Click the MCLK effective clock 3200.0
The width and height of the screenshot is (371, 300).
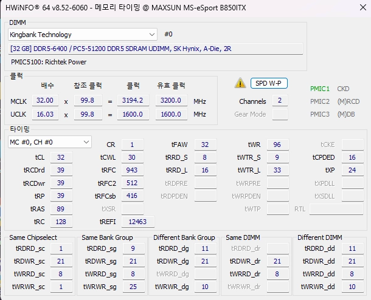click(x=171, y=100)
